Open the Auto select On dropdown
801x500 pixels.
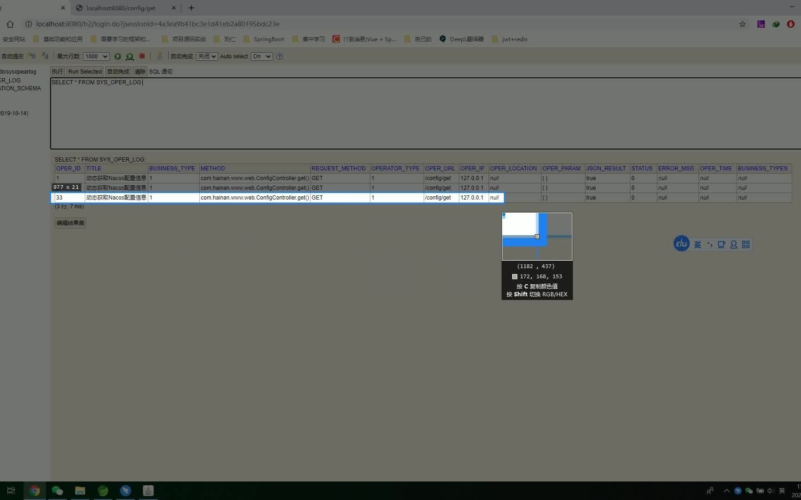click(261, 56)
